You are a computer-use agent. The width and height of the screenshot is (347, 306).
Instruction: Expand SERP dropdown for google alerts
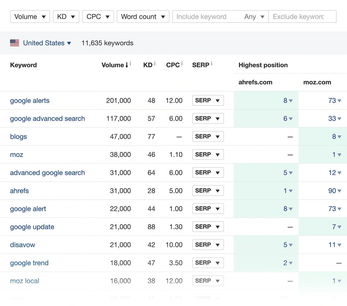pyautogui.click(x=208, y=100)
